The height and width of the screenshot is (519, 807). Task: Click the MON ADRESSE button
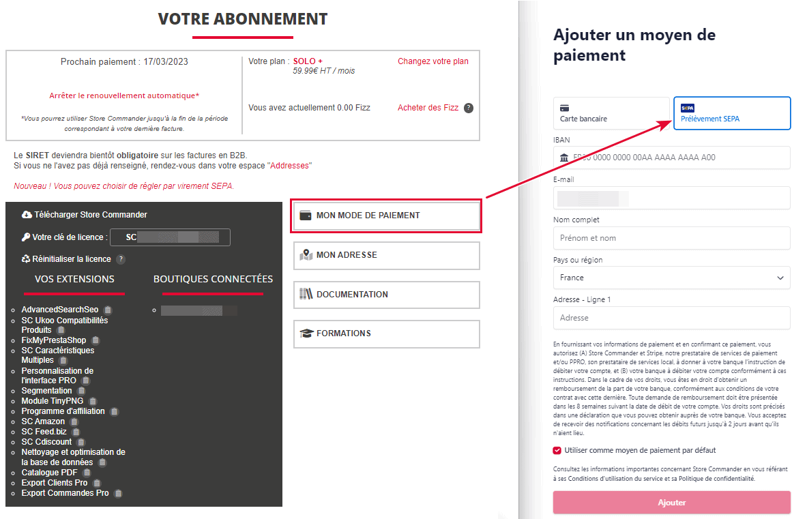387,255
